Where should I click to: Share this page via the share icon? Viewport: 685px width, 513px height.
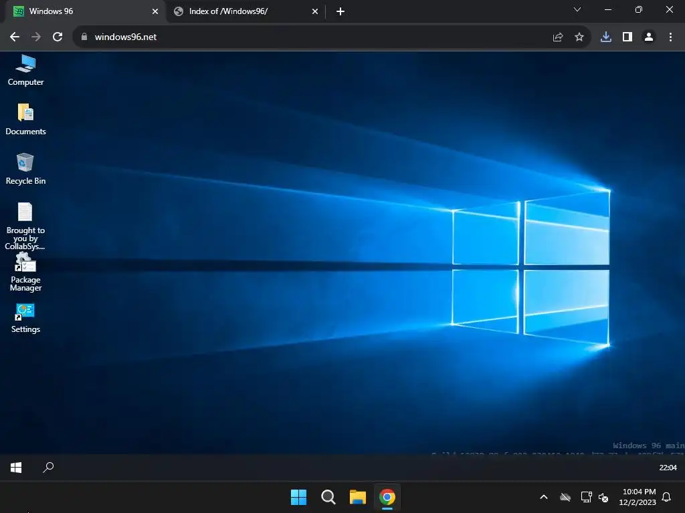tap(558, 37)
